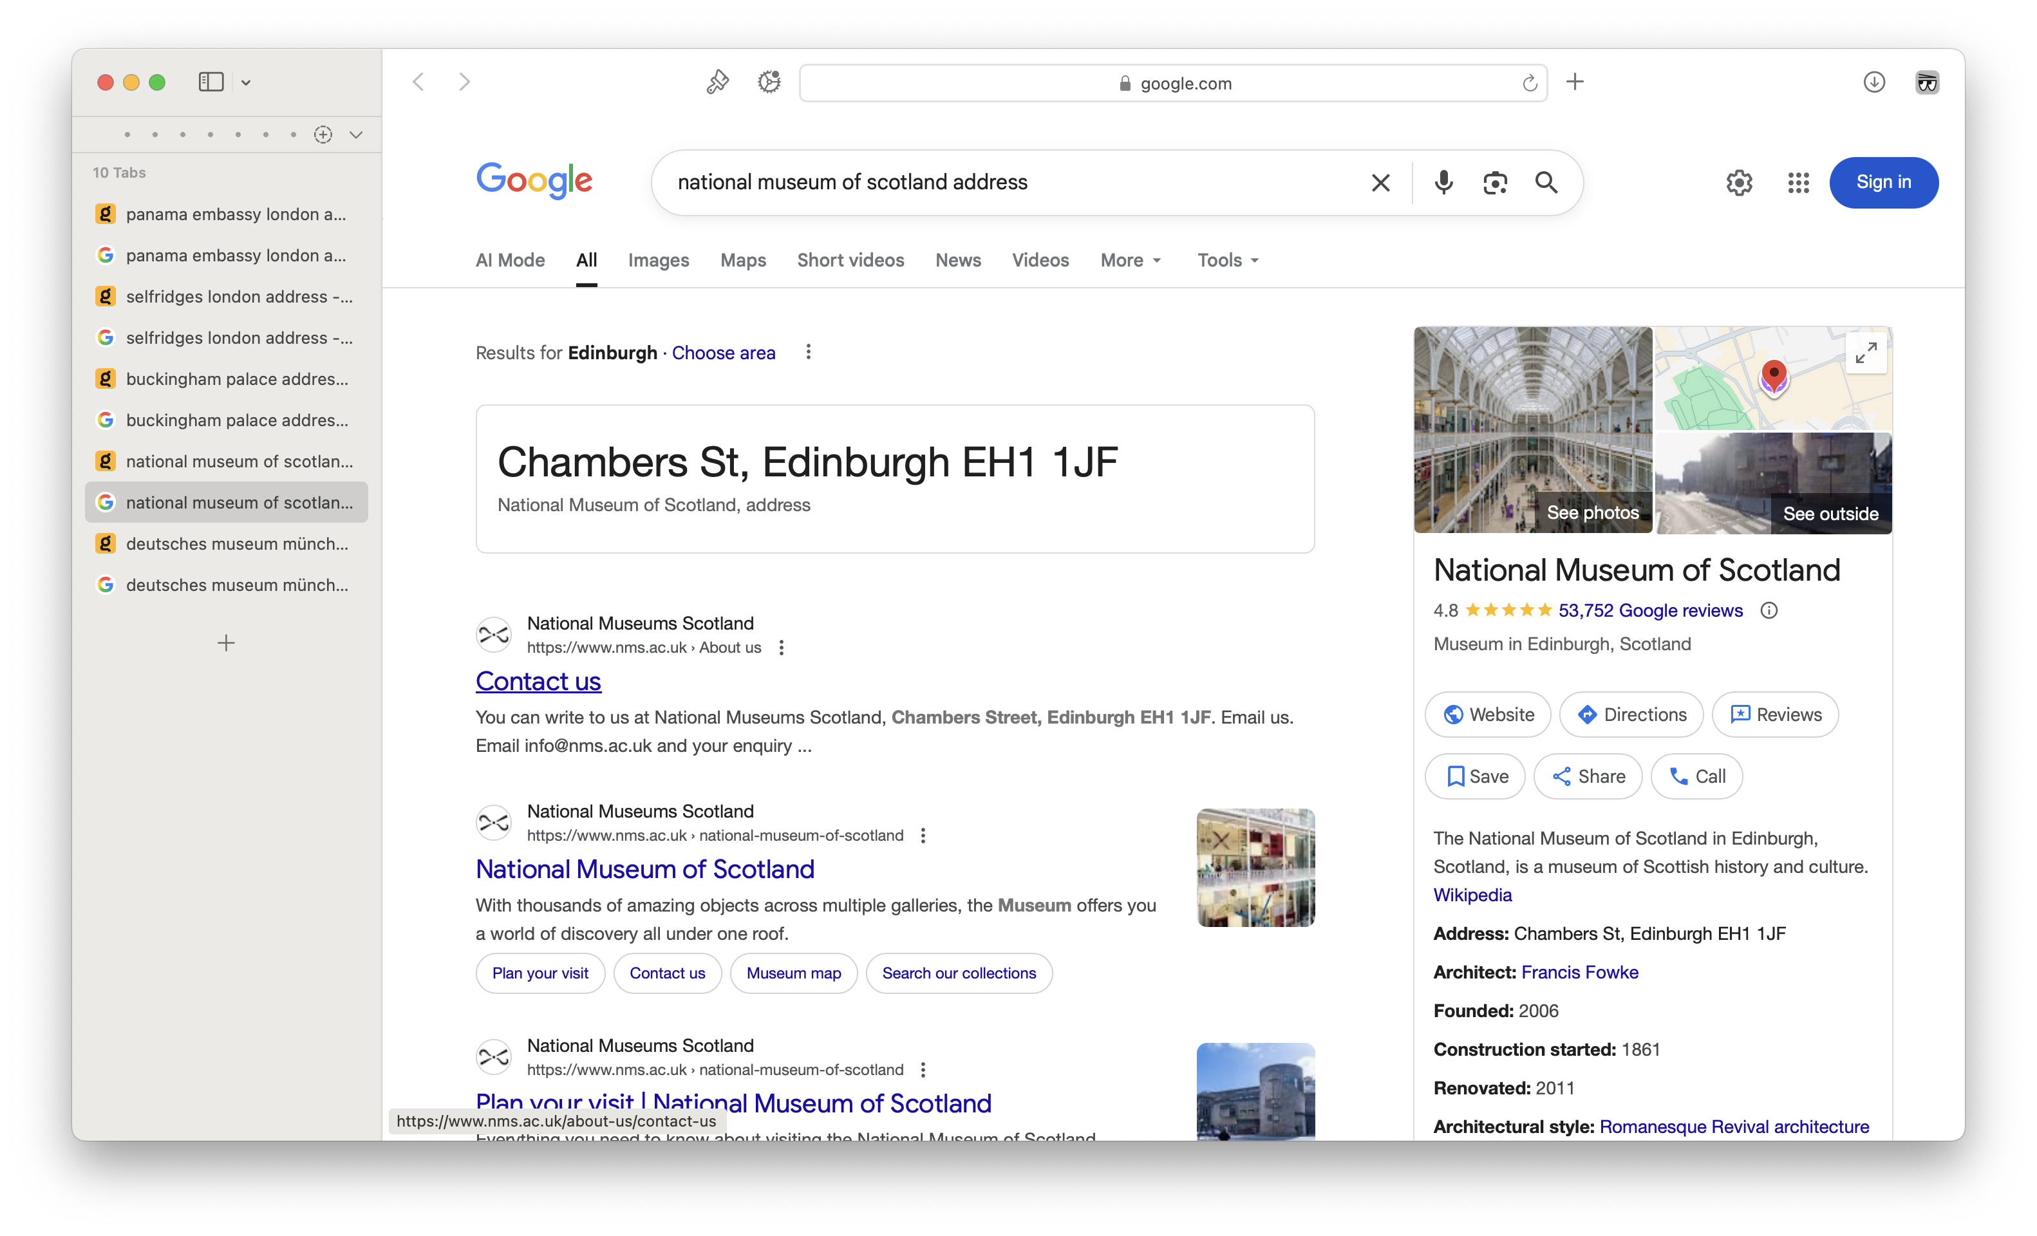2037x1236 pixels.
Task: Reload the page from address bar
Action: coord(1530,82)
